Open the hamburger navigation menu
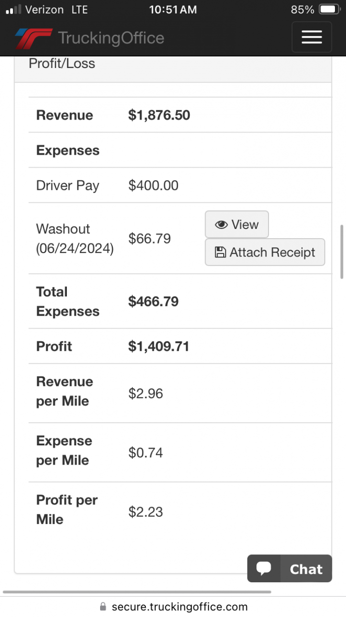Screen dimensions: 346x617 [x=311, y=37]
